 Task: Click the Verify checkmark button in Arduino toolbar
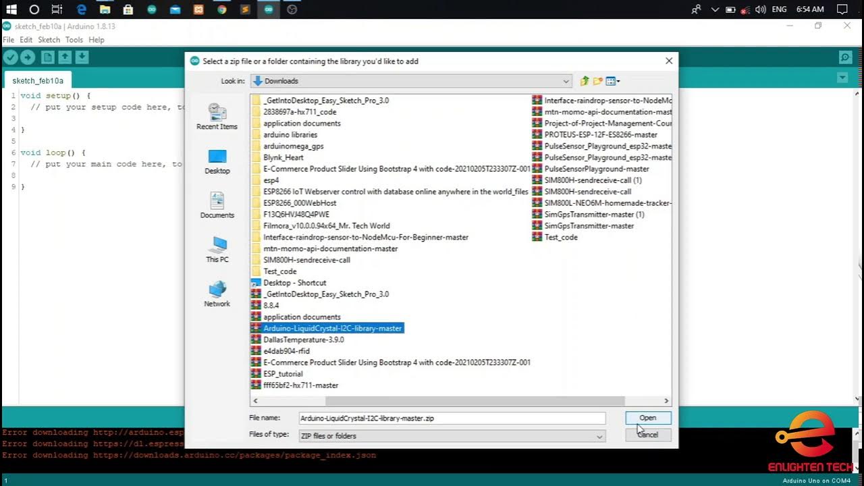click(x=11, y=57)
